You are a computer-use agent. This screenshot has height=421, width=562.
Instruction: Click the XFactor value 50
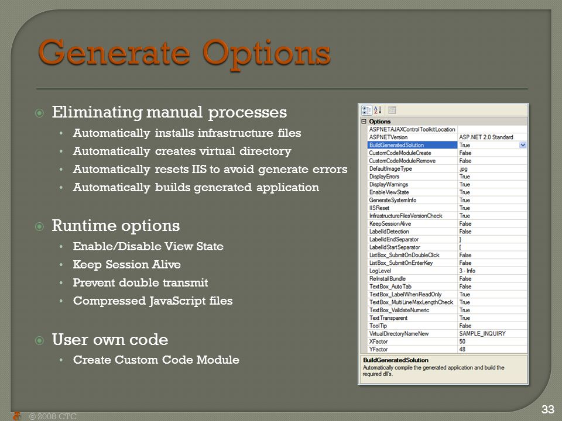pyautogui.click(x=462, y=342)
